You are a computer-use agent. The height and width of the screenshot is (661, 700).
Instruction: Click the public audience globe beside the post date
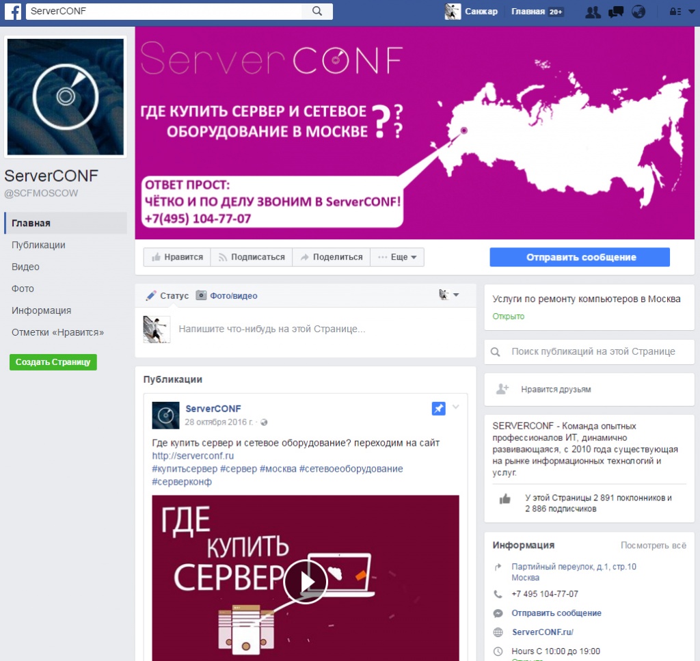(264, 422)
